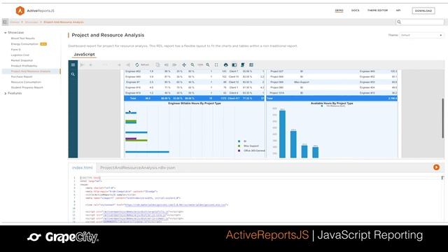Switch to the index.html code tab
Viewport: 448px width, 252px height.
coord(83,168)
